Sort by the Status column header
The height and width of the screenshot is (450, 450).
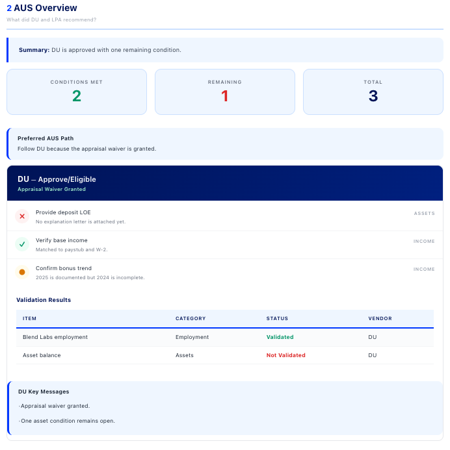[277, 319]
